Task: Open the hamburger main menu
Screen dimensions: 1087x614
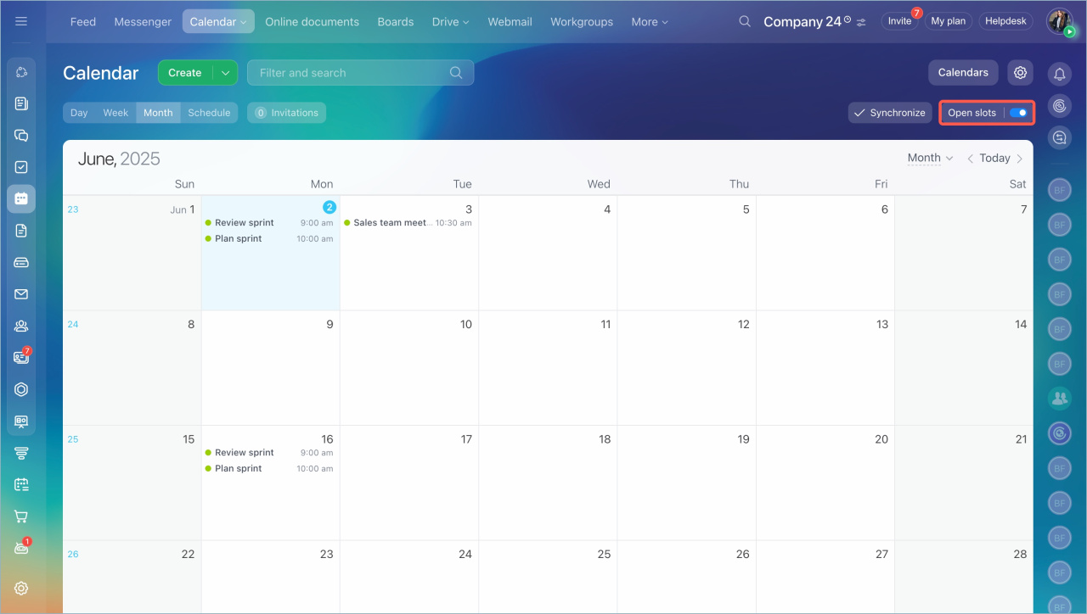Action: coord(21,21)
